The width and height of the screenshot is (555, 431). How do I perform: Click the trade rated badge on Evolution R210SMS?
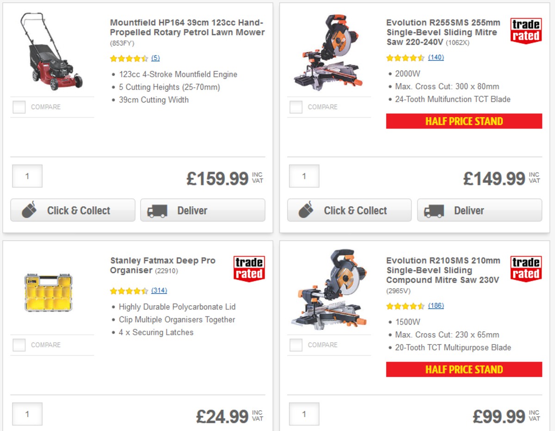tap(525, 268)
